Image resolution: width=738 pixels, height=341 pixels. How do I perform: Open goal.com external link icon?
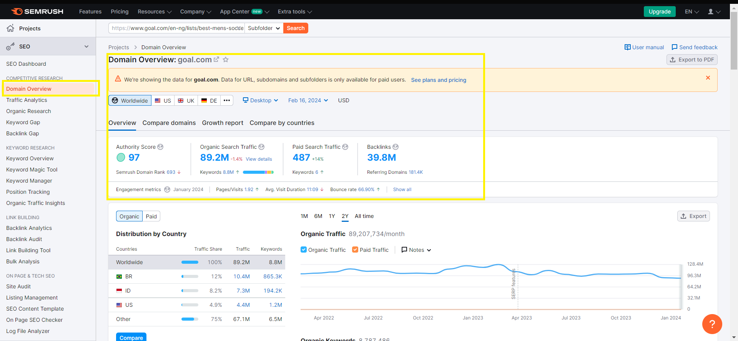click(216, 60)
